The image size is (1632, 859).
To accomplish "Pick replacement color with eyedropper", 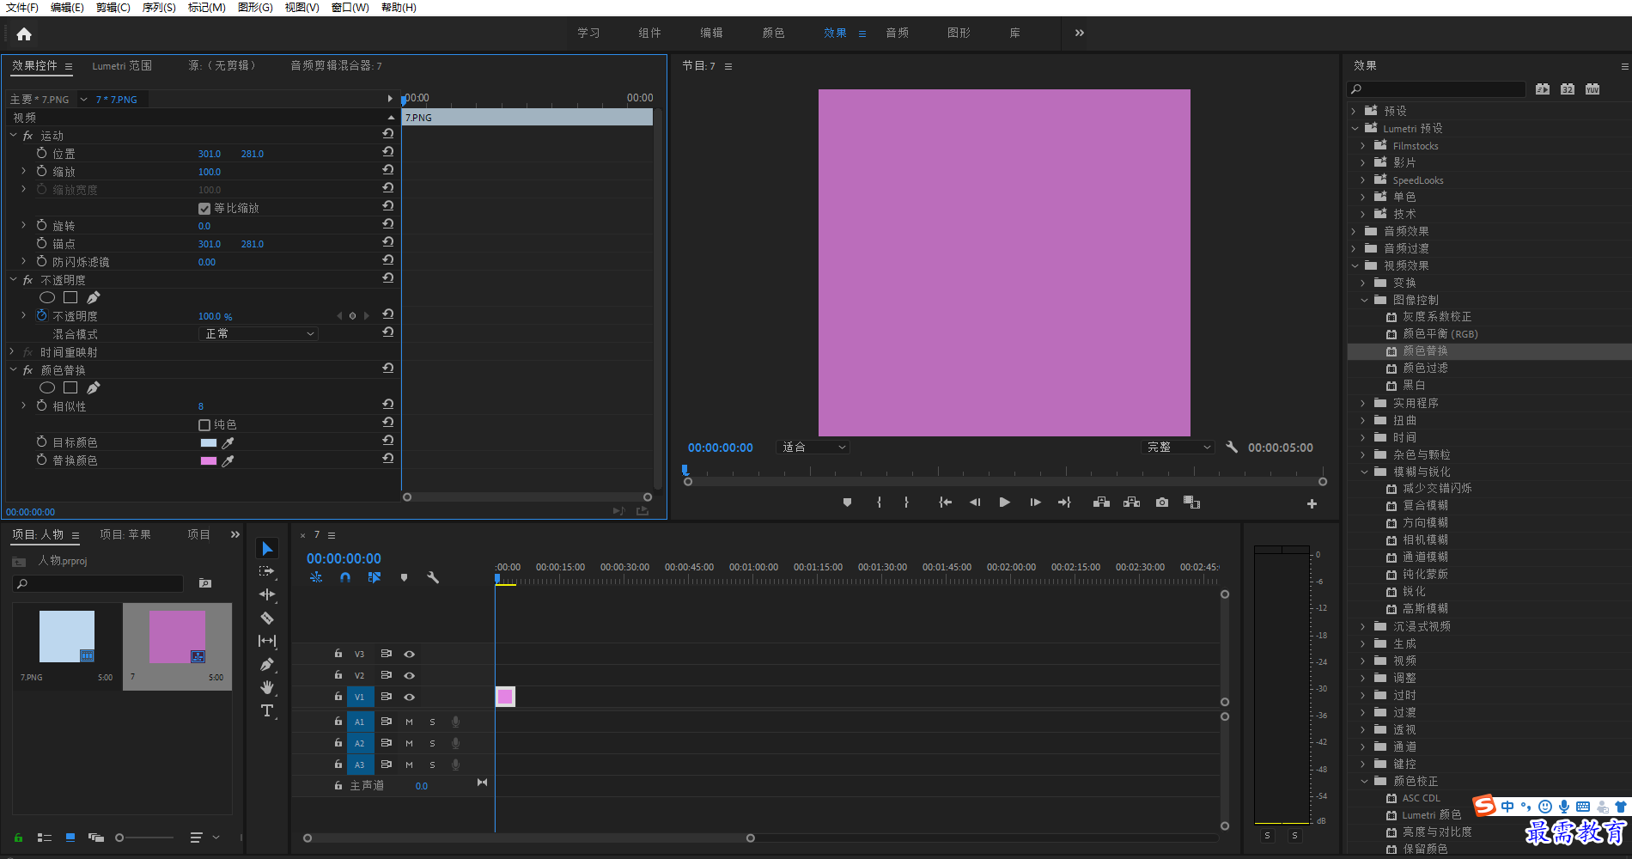I will point(228,461).
